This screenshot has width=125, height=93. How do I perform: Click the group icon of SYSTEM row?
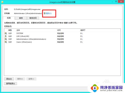[x=6, y=33]
